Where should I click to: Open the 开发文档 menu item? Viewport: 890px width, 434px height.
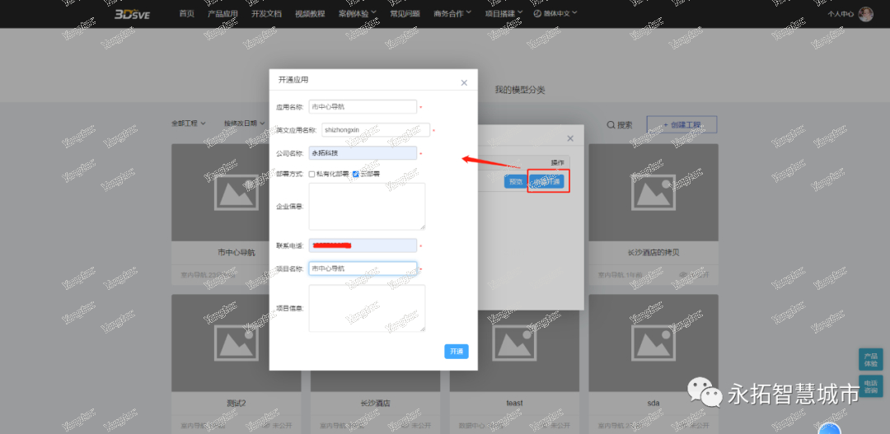pos(266,13)
